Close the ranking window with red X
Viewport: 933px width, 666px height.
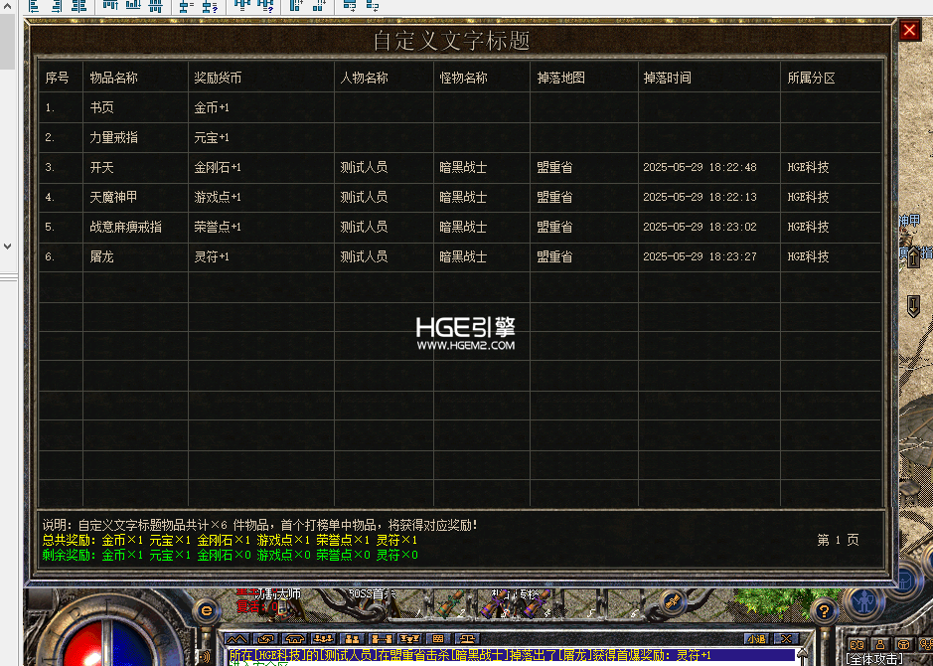(x=909, y=29)
